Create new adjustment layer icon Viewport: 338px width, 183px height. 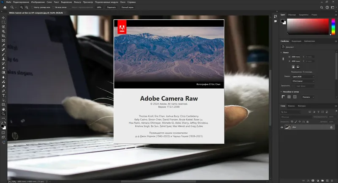click(x=318, y=180)
